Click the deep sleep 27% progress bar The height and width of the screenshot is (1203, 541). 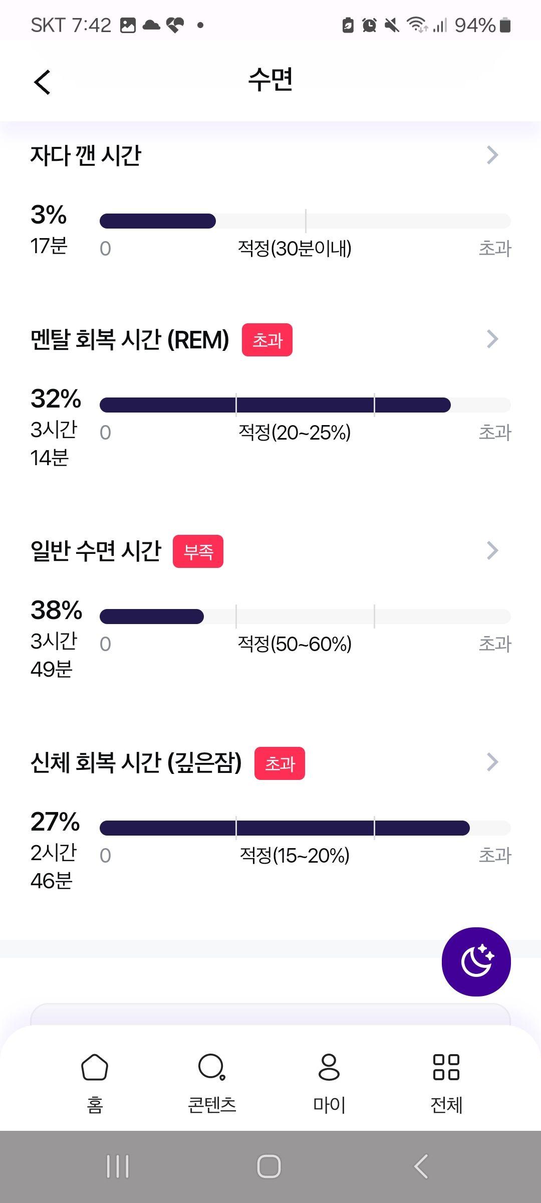click(305, 828)
